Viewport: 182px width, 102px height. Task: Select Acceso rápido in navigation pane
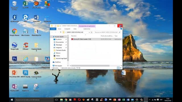pyautogui.click(x=59, y=37)
